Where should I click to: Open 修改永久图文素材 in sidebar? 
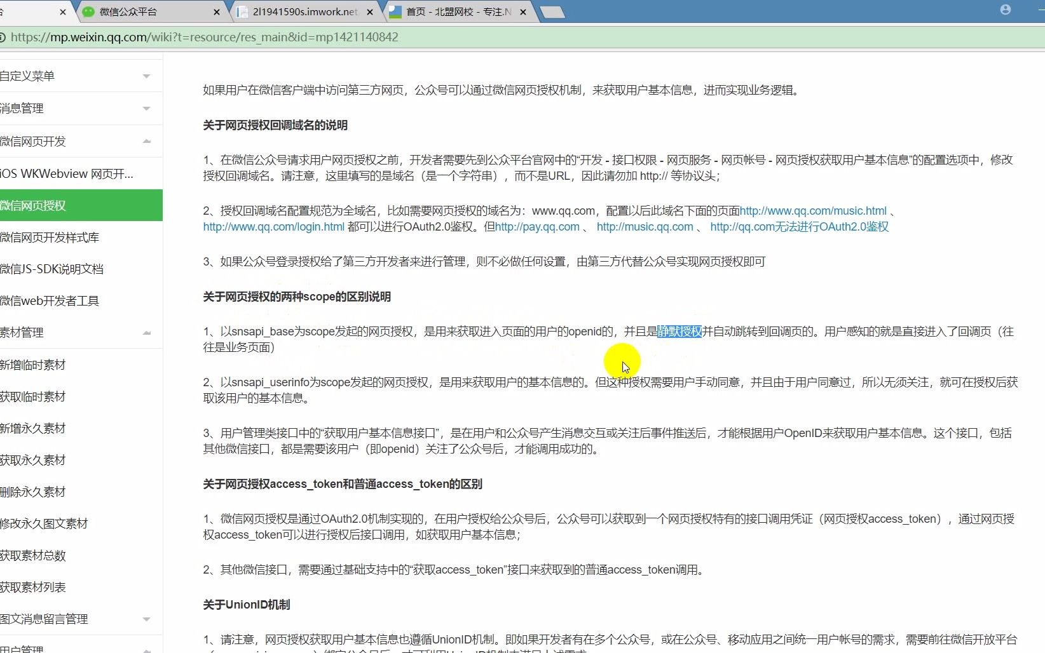click(44, 524)
